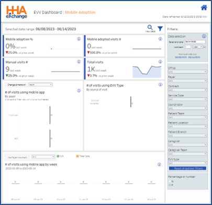The image size is (212, 205).
Task: Expand the Patient Branch filter dropdown
Action: point(187,135)
